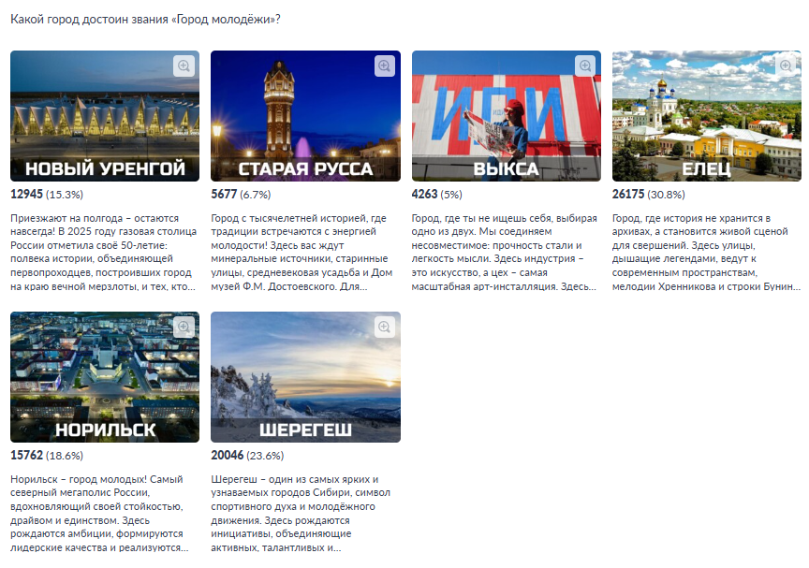Click the vote count 15762 (18.6%)
809x568 pixels.
tap(47, 456)
